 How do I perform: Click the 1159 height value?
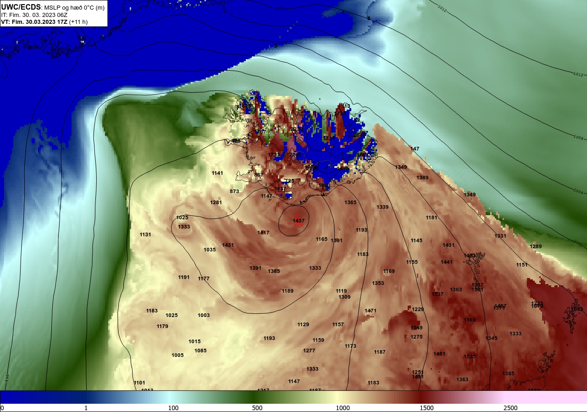pyautogui.click(x=318, y=340)
